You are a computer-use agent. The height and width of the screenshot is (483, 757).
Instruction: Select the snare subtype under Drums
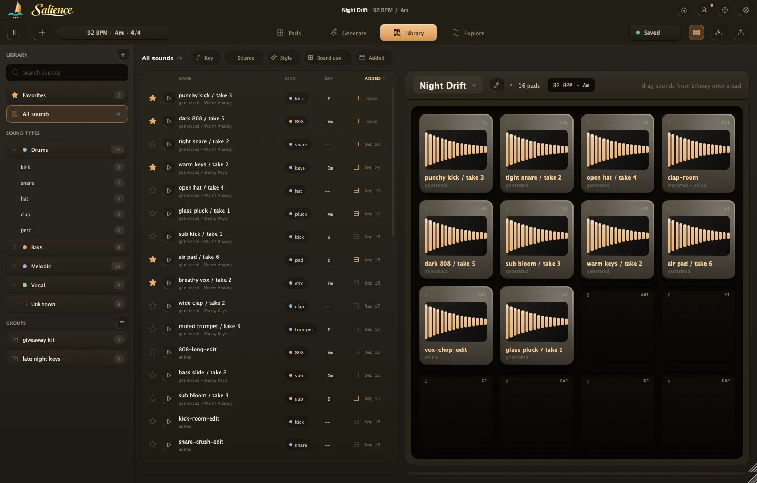pyautogui.click(x=67, y=183)
